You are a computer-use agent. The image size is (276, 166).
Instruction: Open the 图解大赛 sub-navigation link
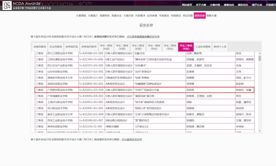pos(211,16)
